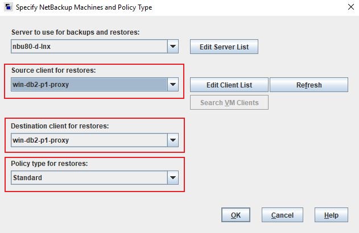The width and height of the screenshot is (359, 233).
Task: Open the Edit Server List dialog
Action: coord(224,47)
